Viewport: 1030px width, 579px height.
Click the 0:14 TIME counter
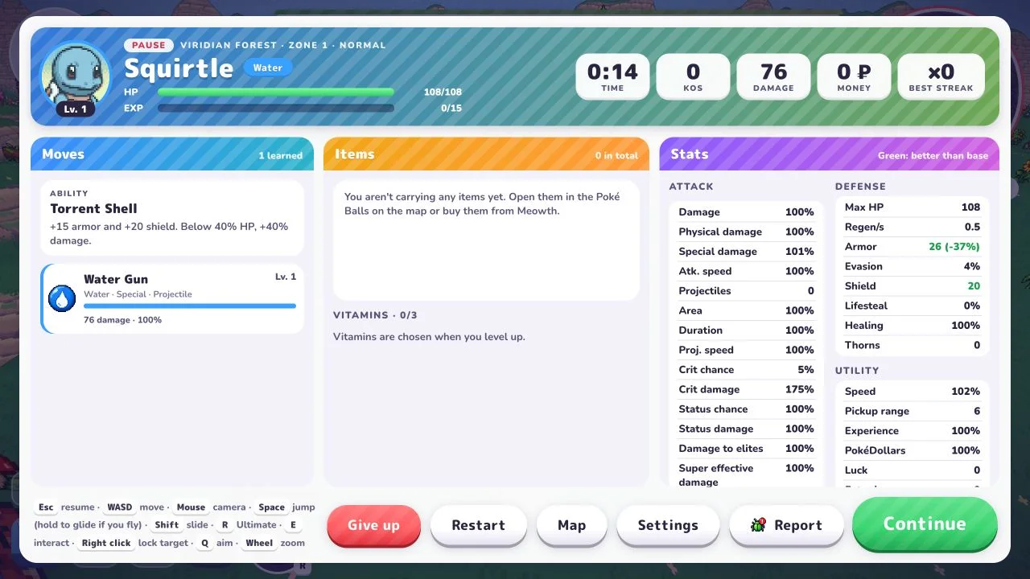click(612, 77)
